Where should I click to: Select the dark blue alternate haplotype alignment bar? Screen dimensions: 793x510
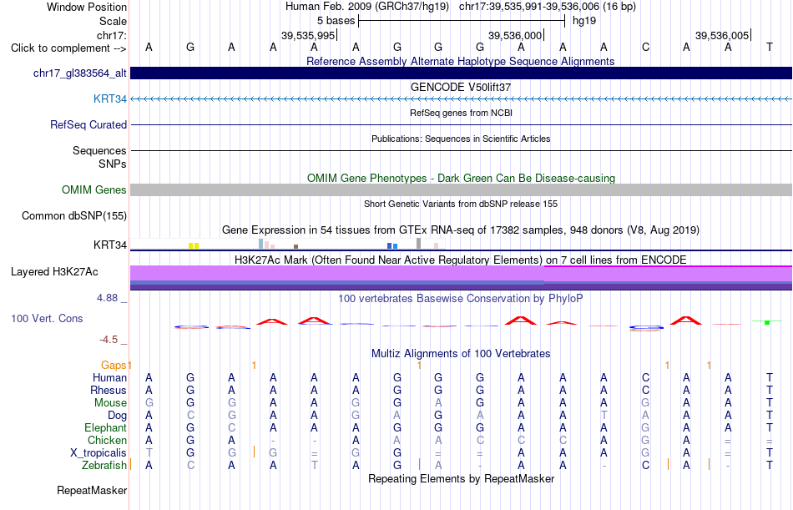click(x=461, y=73)
